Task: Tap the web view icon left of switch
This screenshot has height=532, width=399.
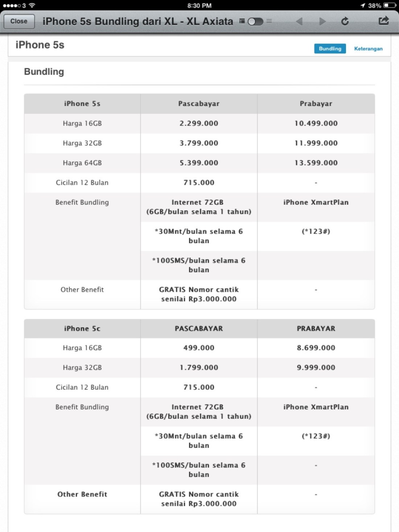Action: coord(242,21)
